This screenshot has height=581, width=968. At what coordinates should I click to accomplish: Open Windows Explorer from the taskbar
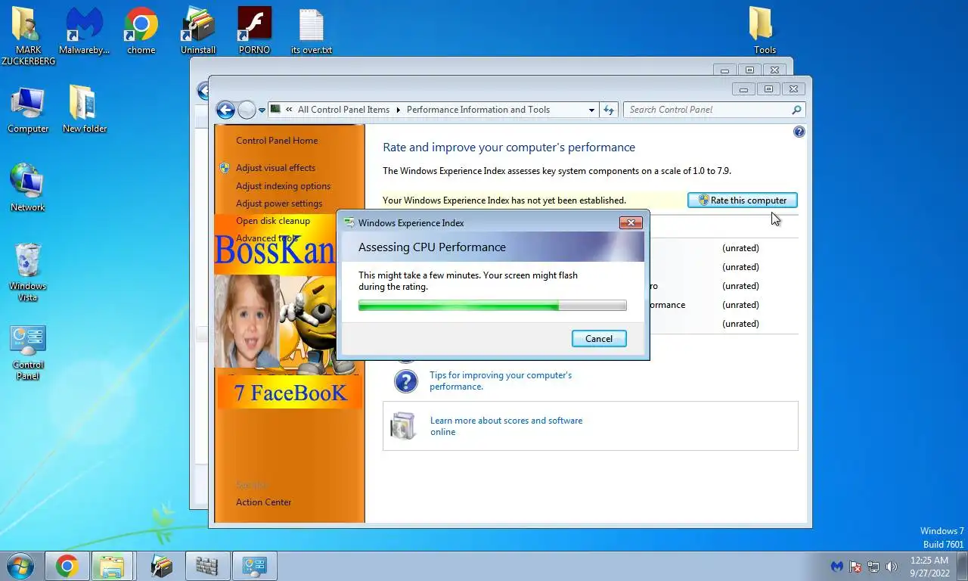click(112, 566)
